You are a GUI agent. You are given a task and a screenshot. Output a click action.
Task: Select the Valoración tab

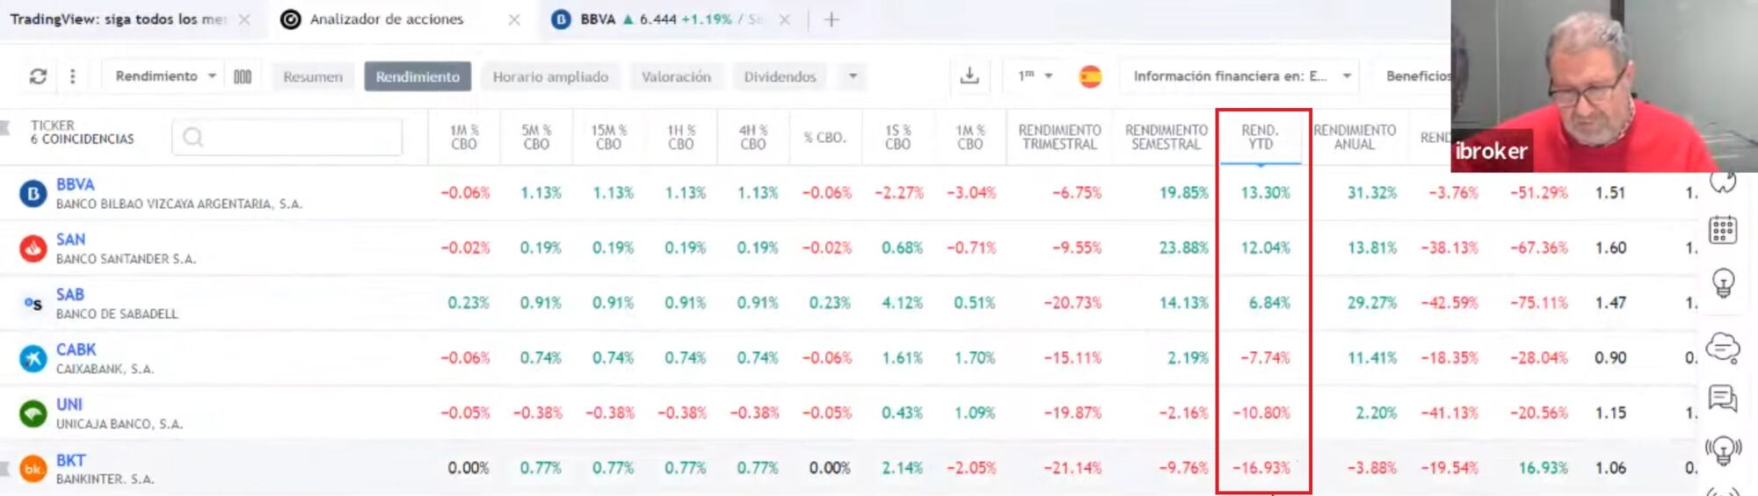(x=676, y=76)
